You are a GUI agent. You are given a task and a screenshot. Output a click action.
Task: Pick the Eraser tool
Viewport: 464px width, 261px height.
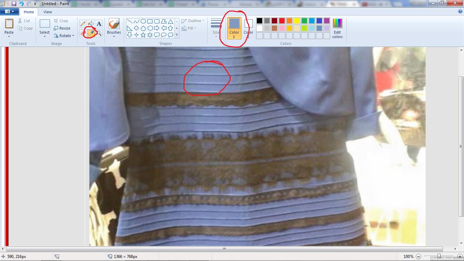83,33
